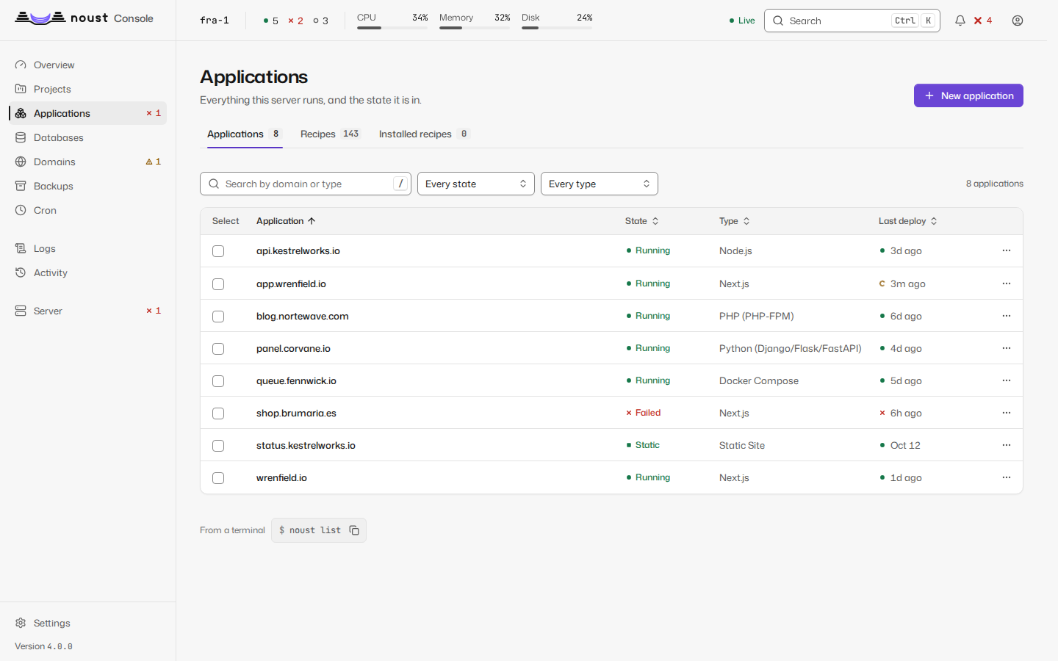Focus the Search by domain or type field
The image size is (1058, 661).
(306, 184)
